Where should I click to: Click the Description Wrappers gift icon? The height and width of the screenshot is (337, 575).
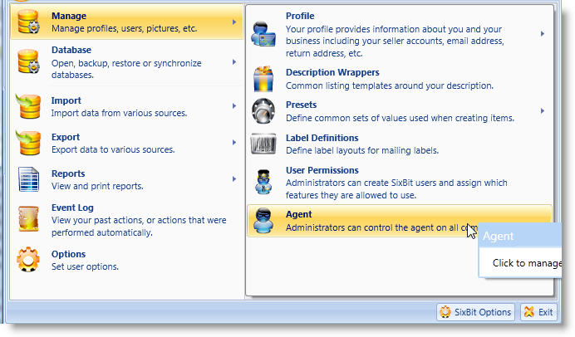(x=264, y=79)
